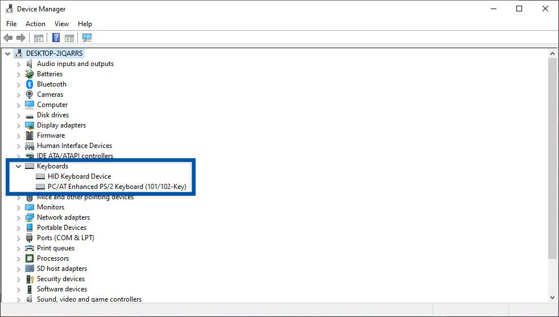Click the Print queues printer icon
Screen dimensions: 559x317
pos(29,248)
